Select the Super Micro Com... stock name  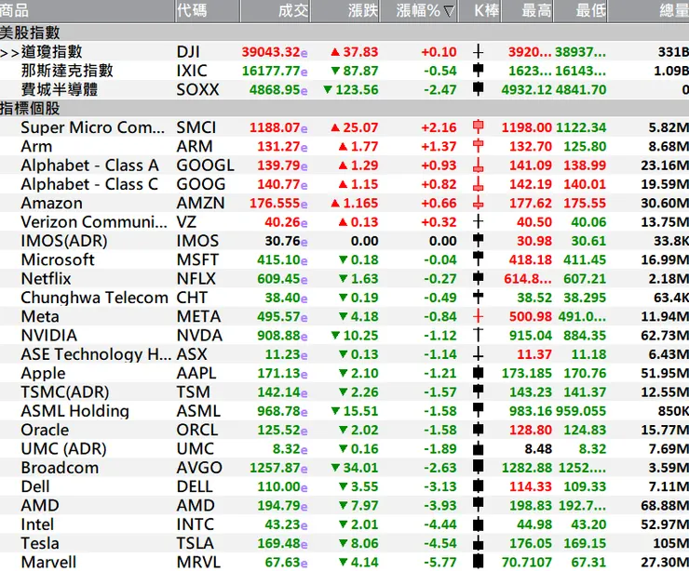pos(93,127)
